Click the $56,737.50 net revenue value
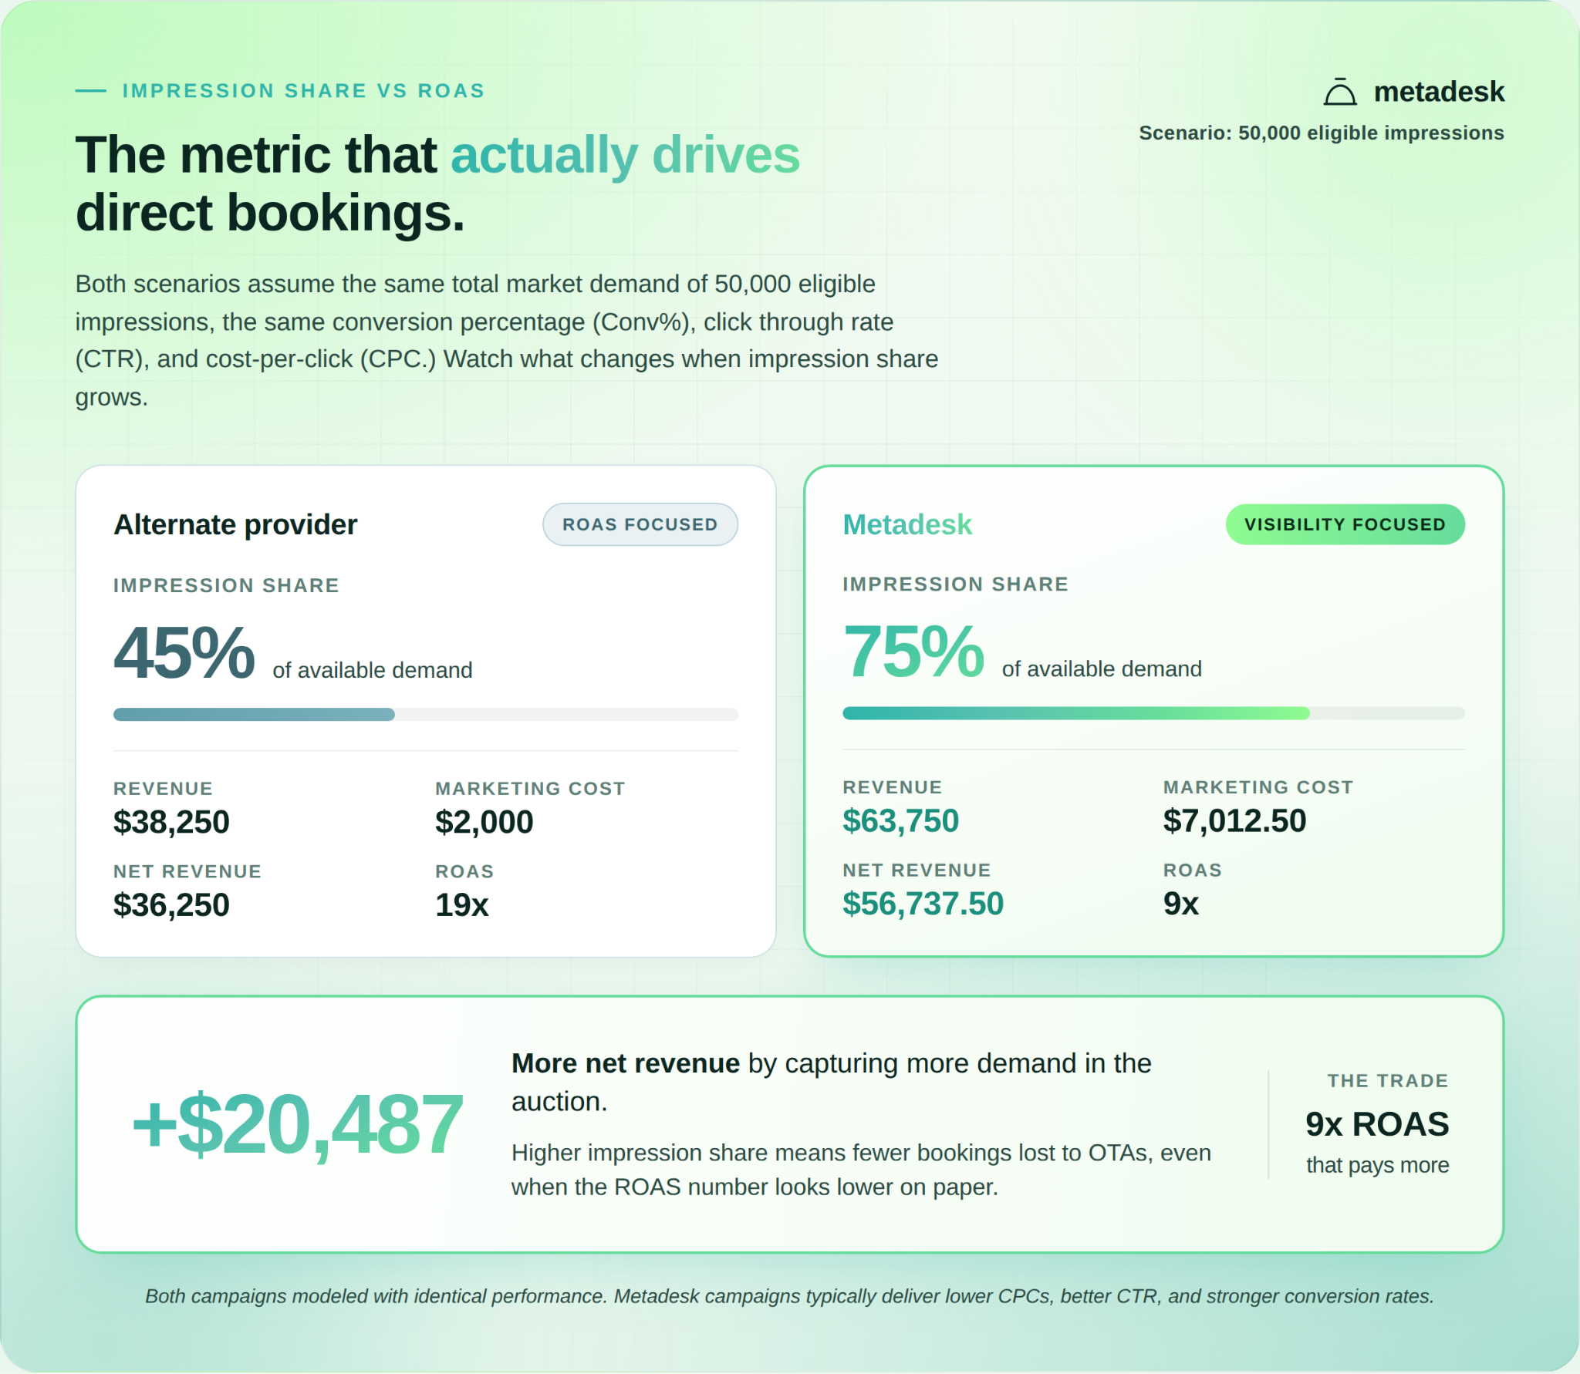1580x1374 pixels. 923,903
